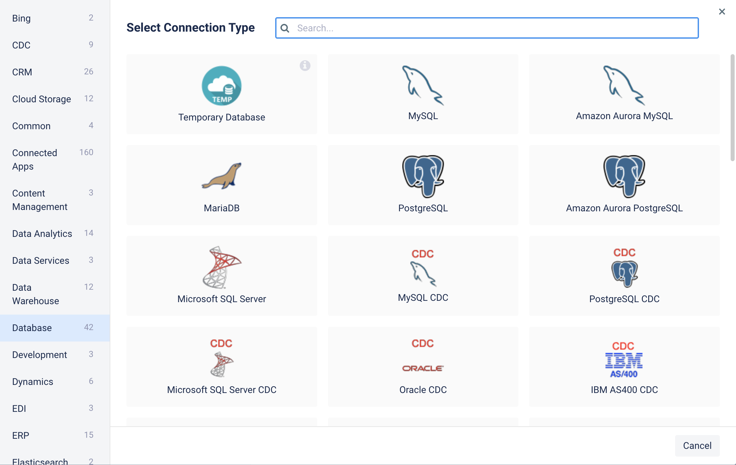Screen dimensions: 736x465
Task: Select the Microsoft SQL Server CDC icon
Action: pos(222,358)
